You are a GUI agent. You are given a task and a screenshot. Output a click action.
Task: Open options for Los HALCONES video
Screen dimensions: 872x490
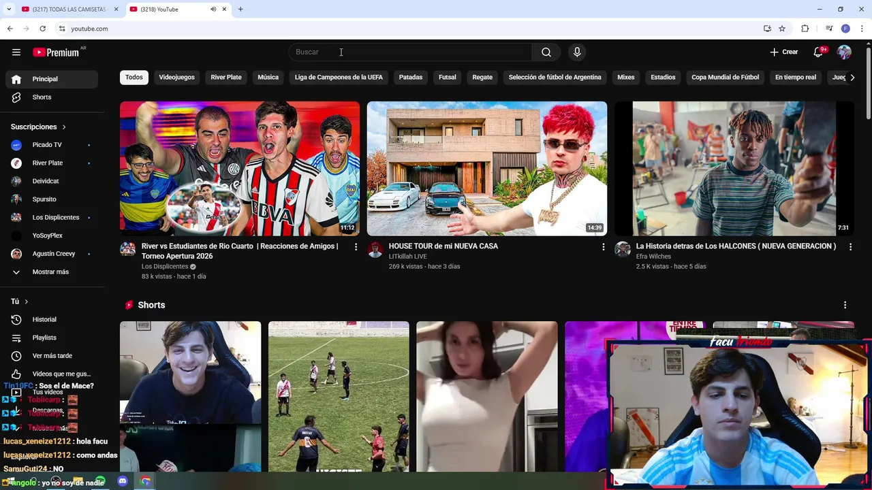[x=850, y=247]
